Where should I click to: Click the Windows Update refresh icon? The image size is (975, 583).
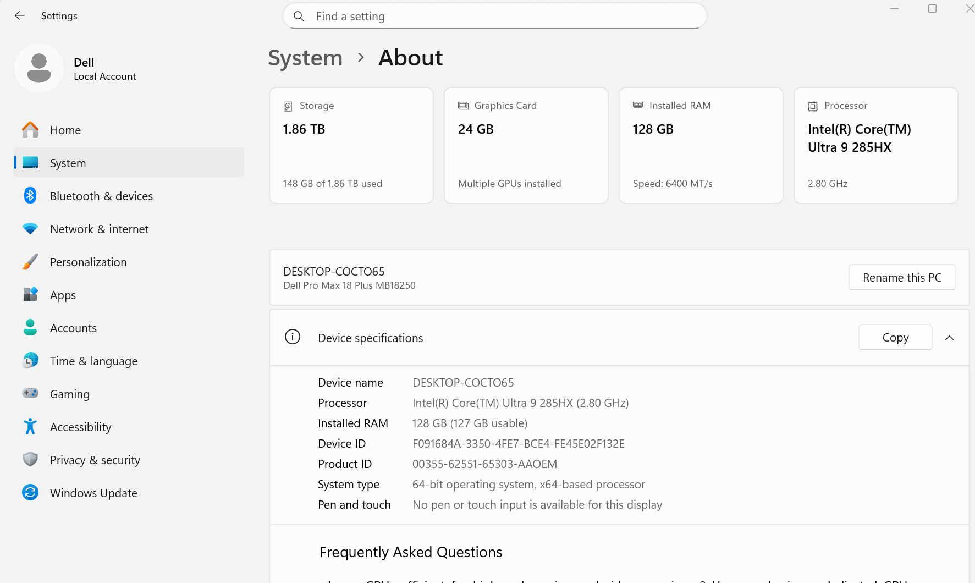(30, 493)
